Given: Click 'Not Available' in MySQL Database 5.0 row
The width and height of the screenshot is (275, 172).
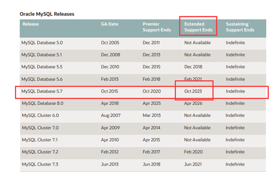Looking at the screenshot, I should coord(197,43).
